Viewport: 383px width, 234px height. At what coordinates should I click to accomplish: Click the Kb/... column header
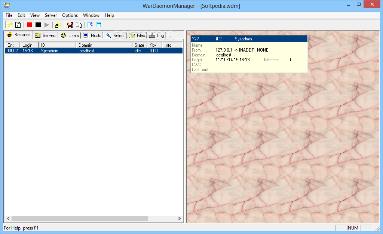(x=154, y=45)
